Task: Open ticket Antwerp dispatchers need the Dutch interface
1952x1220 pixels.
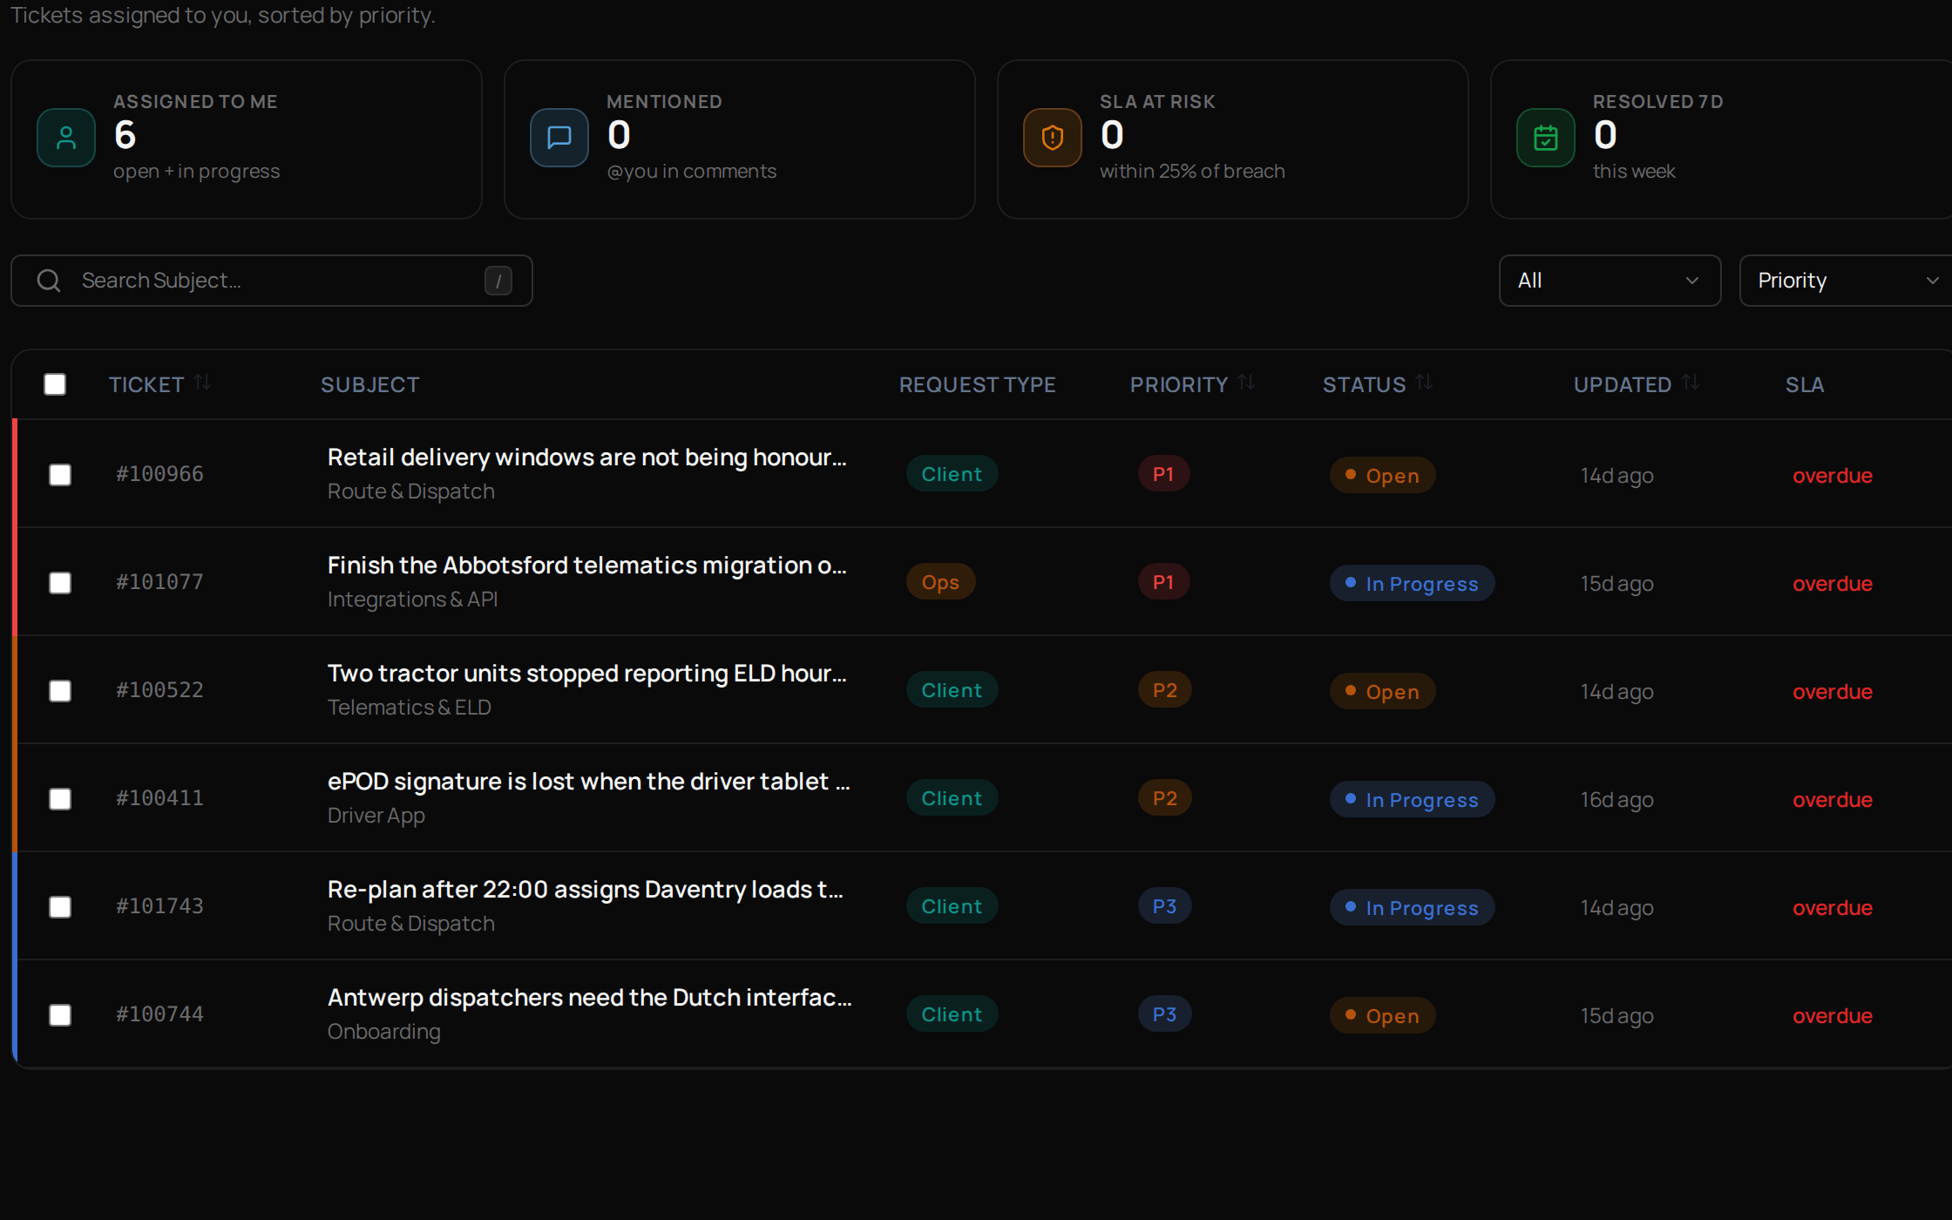Action: point(589,998)
